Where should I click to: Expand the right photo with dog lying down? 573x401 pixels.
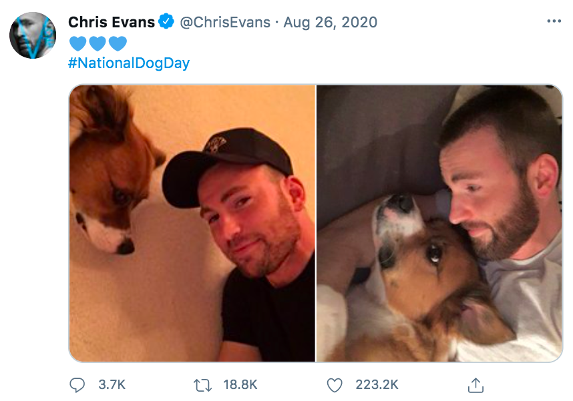pyautogui.click(x=439, y=223)
